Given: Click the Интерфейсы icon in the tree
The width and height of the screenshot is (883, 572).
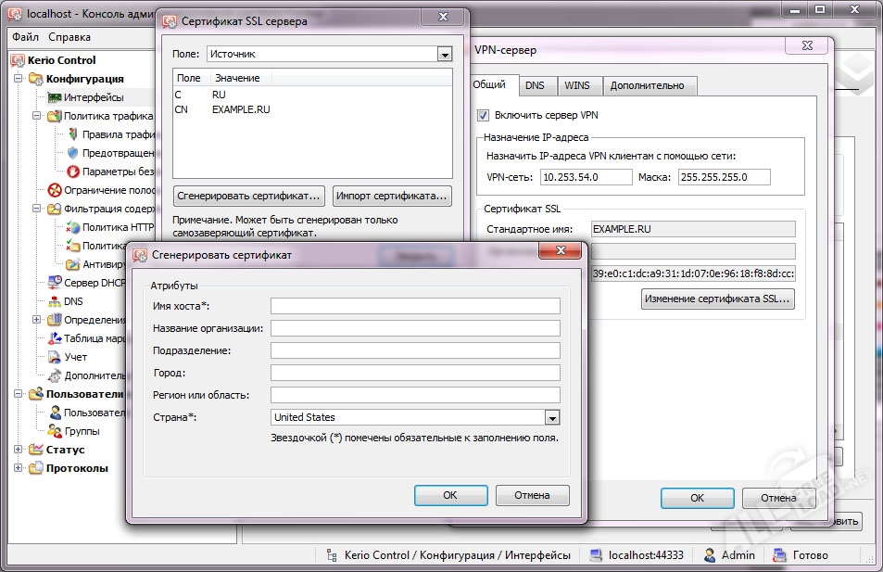Looking at the screenshot, I should point(54,97).
